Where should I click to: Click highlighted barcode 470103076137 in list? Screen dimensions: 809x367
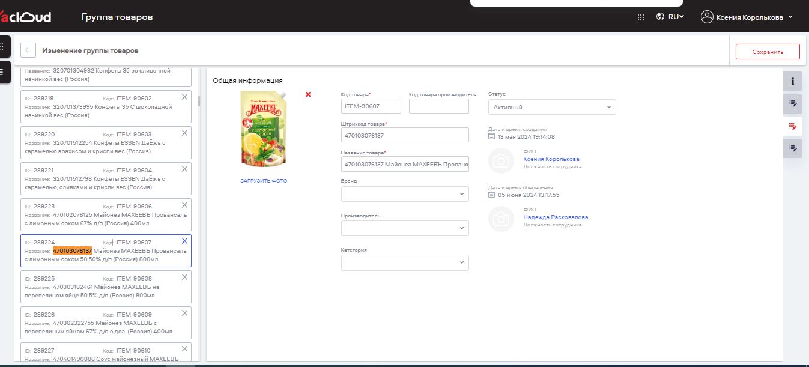pos(72,250)
